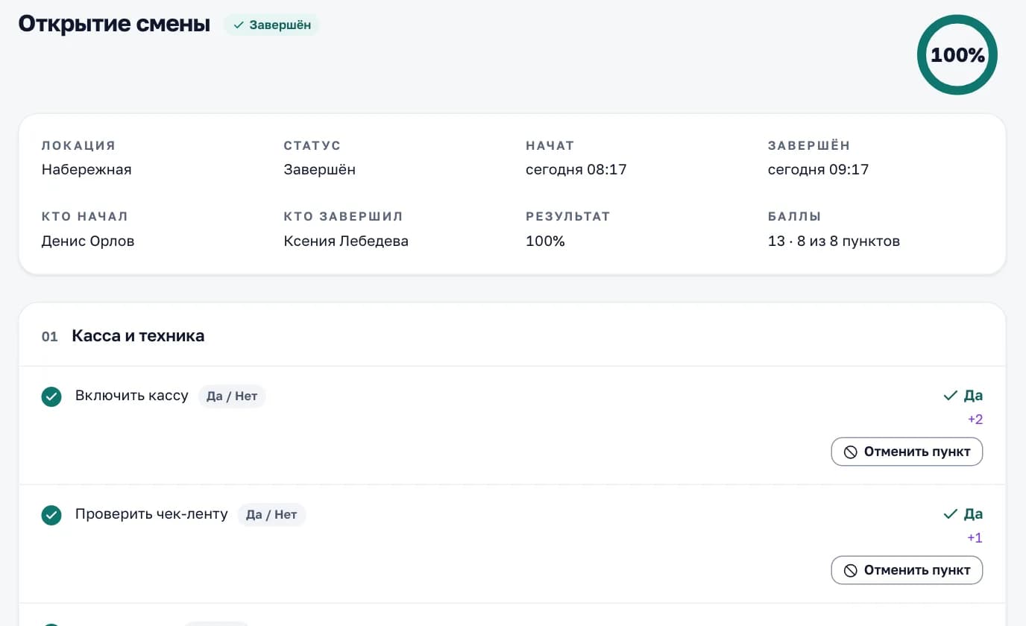Click the 100% value under Результат
The width and height of the screenshot is (1026, 626).
pyautogui.click(x=545, y=241)
